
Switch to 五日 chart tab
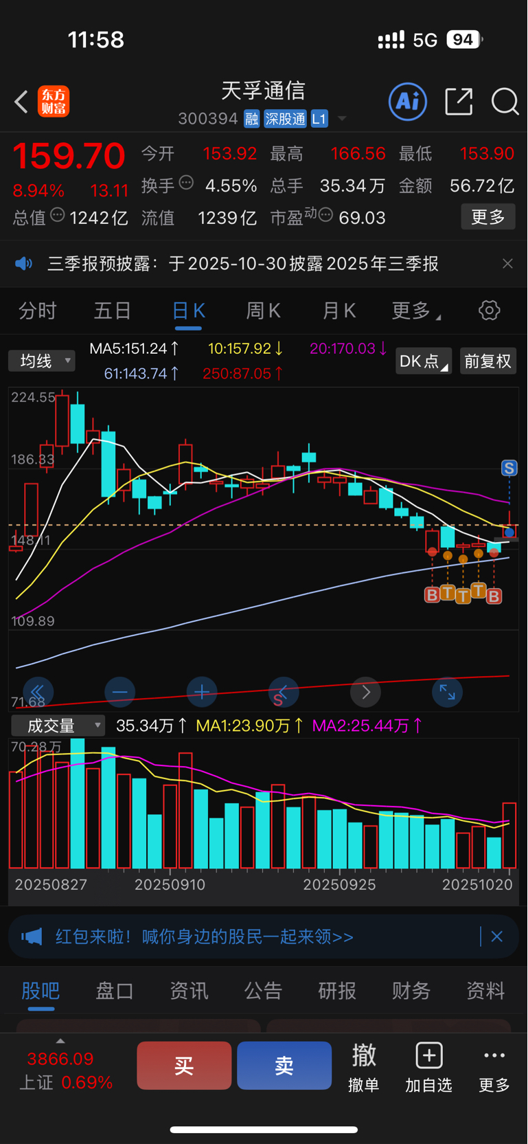click(113, 311)
